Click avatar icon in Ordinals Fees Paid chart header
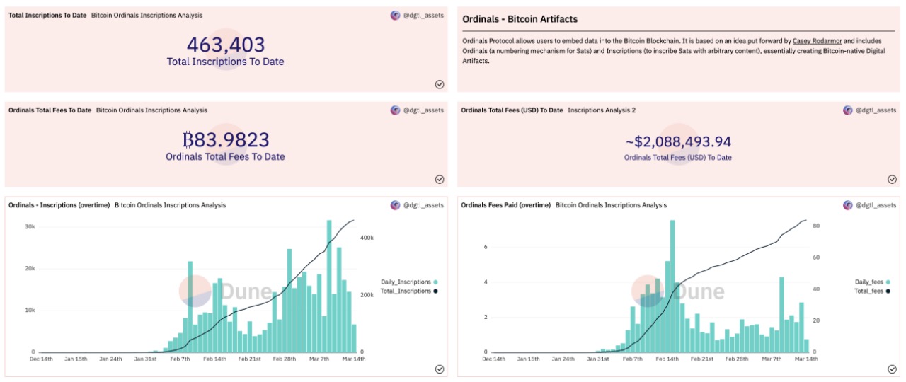906x382 pixels. click(848, 205)
